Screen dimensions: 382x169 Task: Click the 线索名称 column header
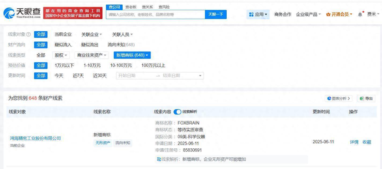[x=102, y=112]
